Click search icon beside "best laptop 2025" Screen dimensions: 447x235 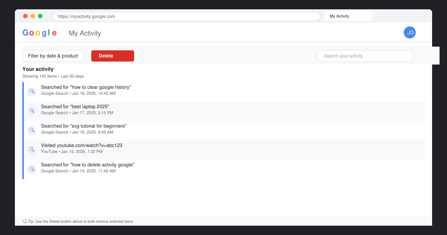click(32, 111)
